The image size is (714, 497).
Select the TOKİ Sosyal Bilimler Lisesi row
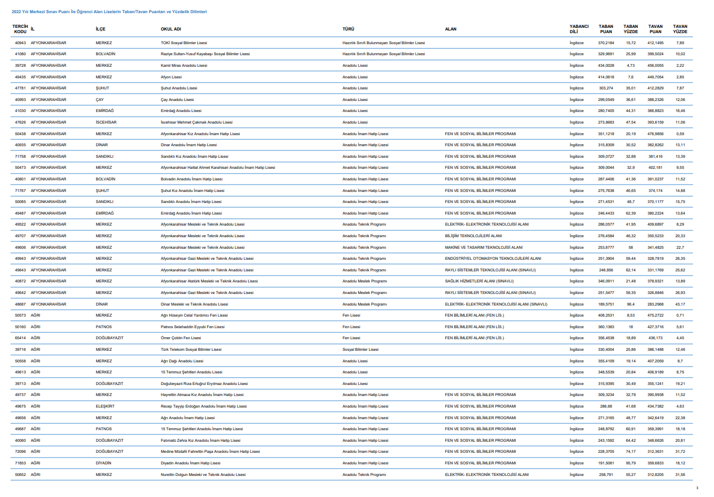pos(351,43)
